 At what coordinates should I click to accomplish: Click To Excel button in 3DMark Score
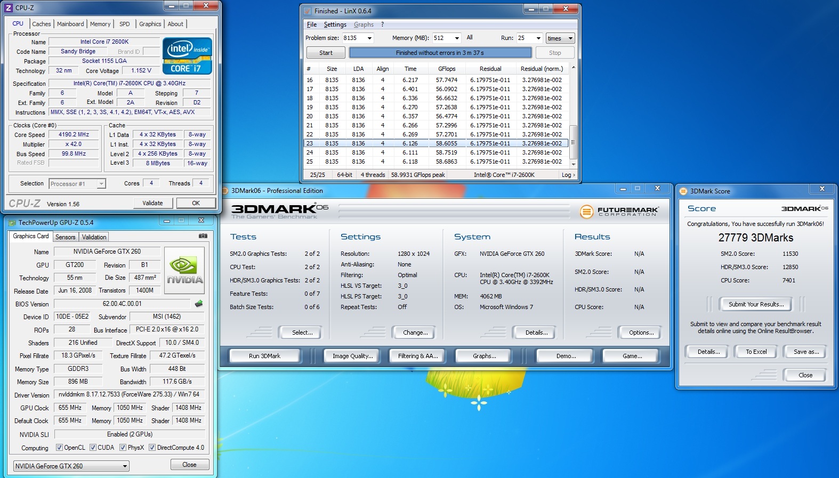756,352
